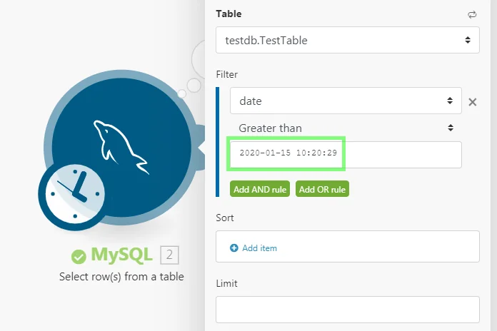The image size is (497, 331).
Task: Remove the date filter rule with the X icon
Action: tap(472, 102)
